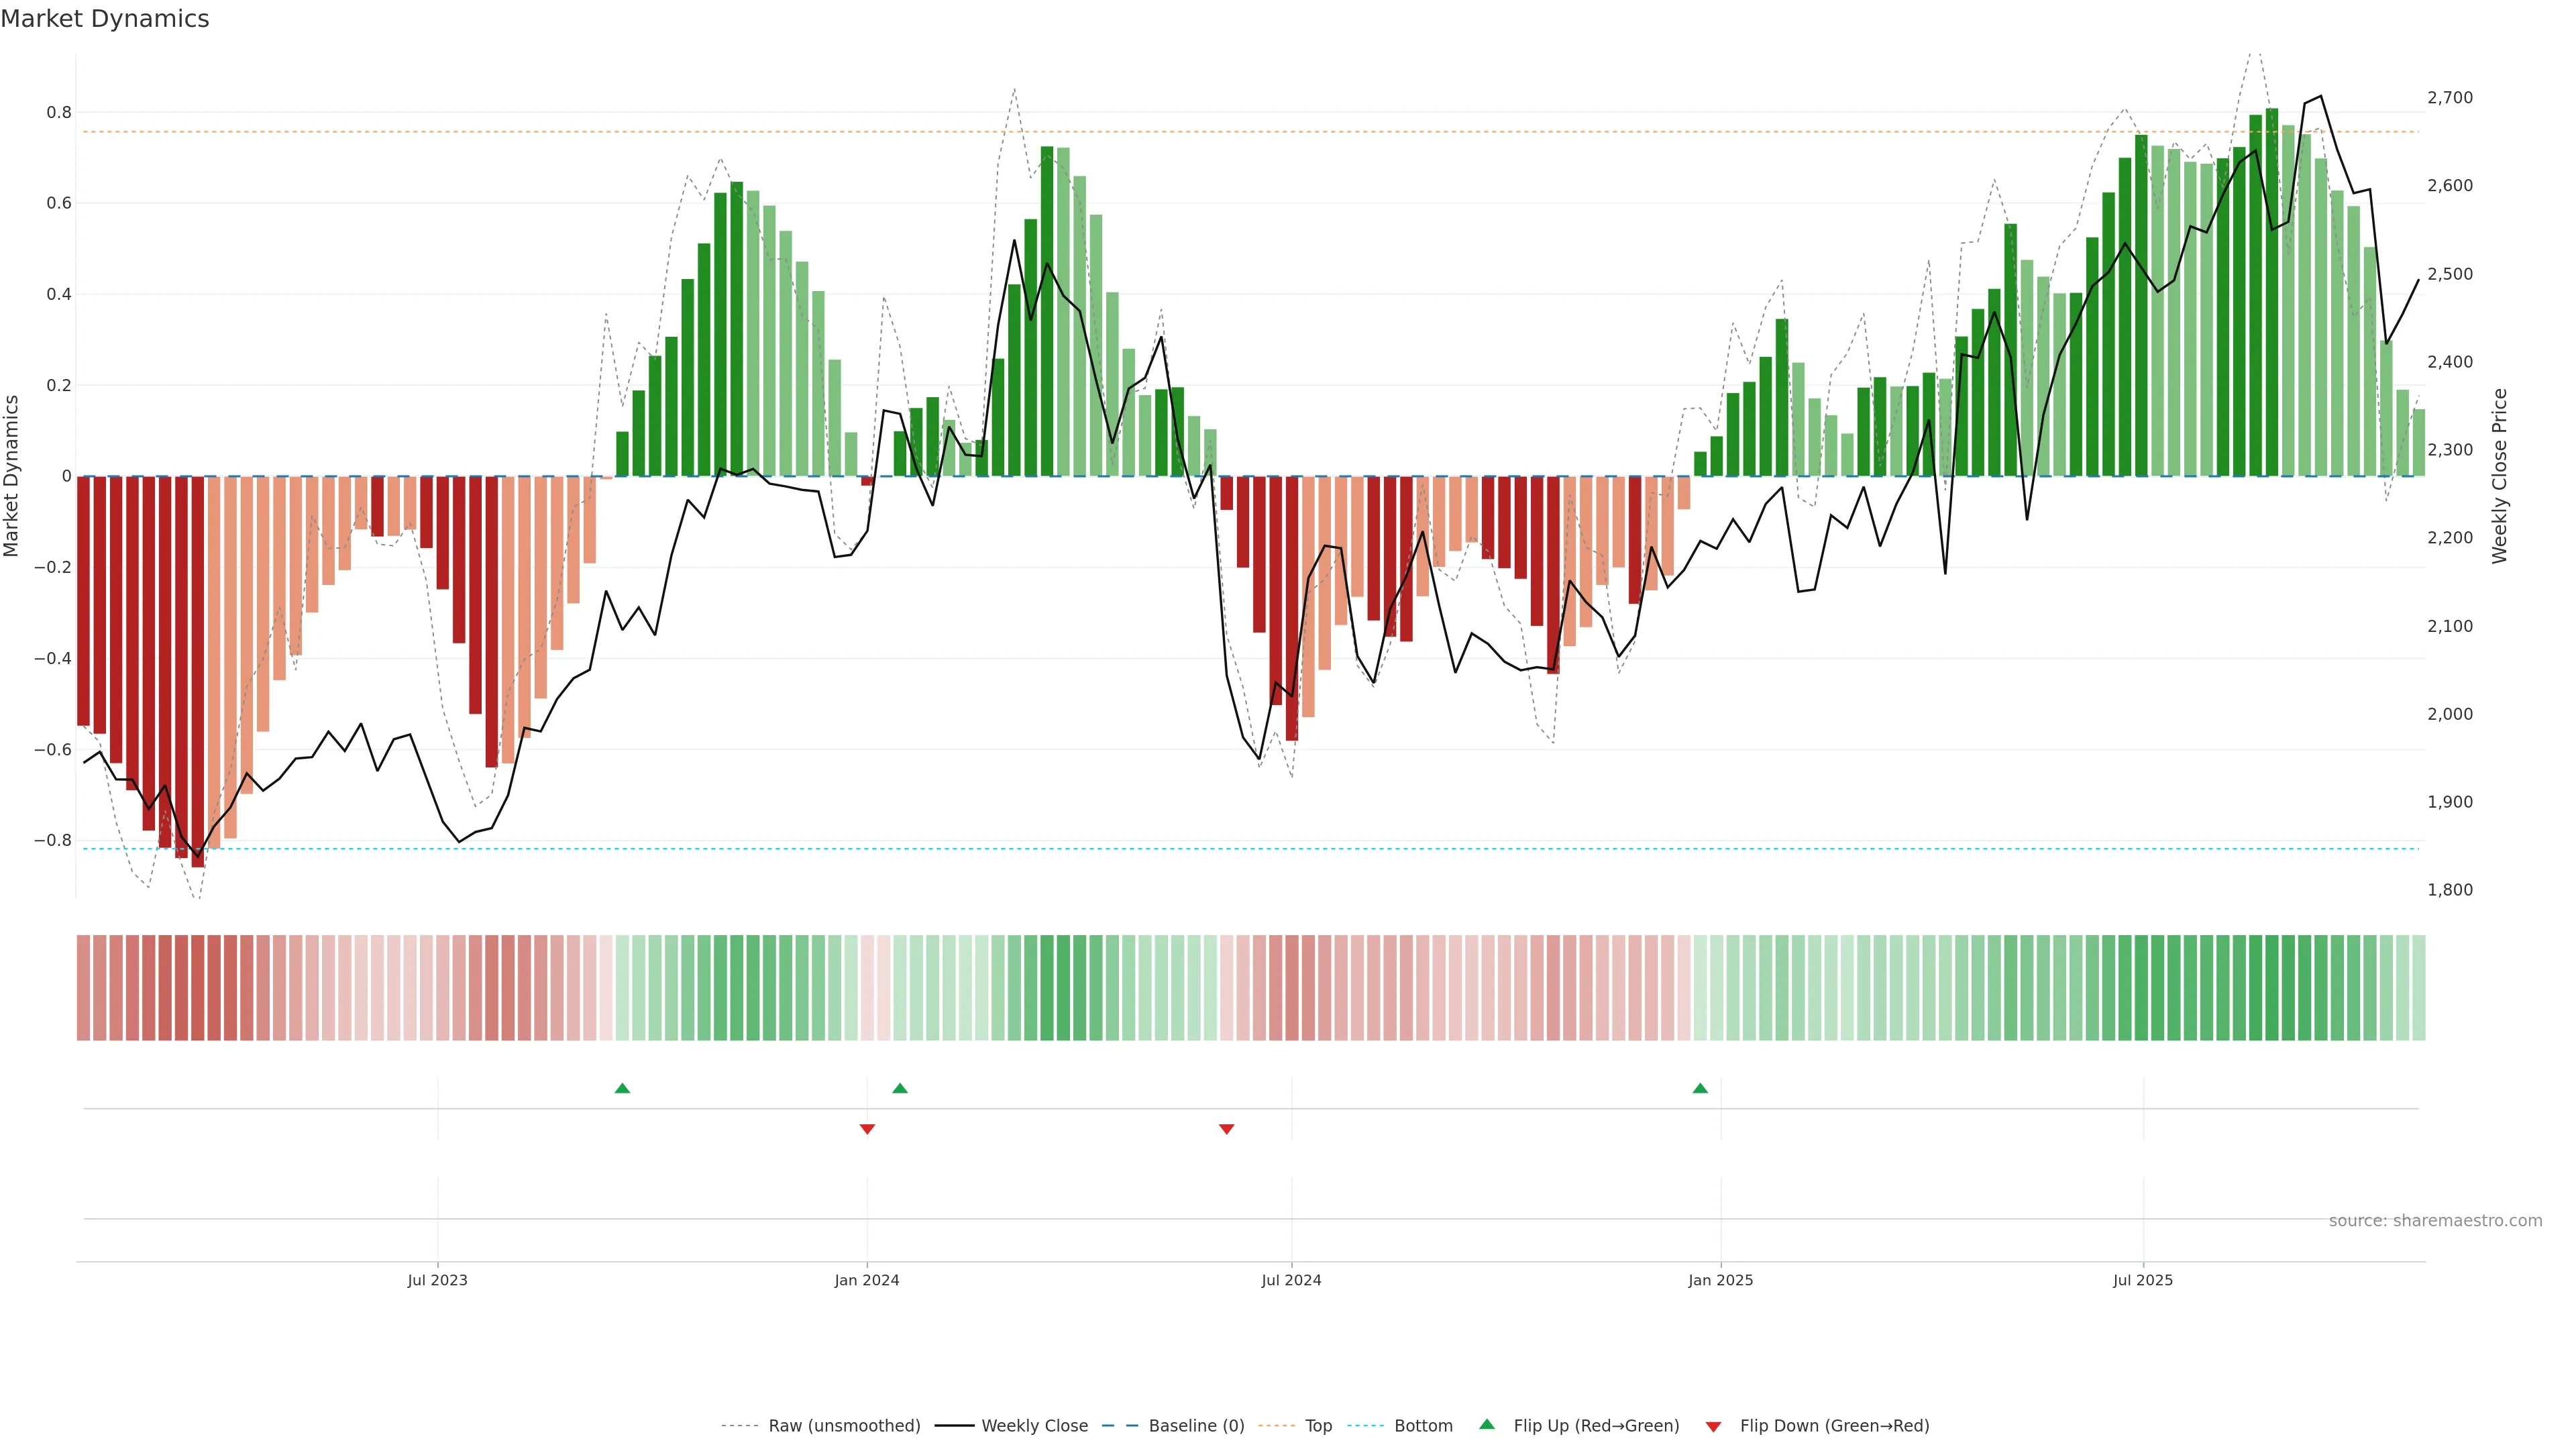Toggle the Baseline (0) legend entry
This screenshot has width=2576, height=1449.
pyautogui.click(x=1196, y=1426)
